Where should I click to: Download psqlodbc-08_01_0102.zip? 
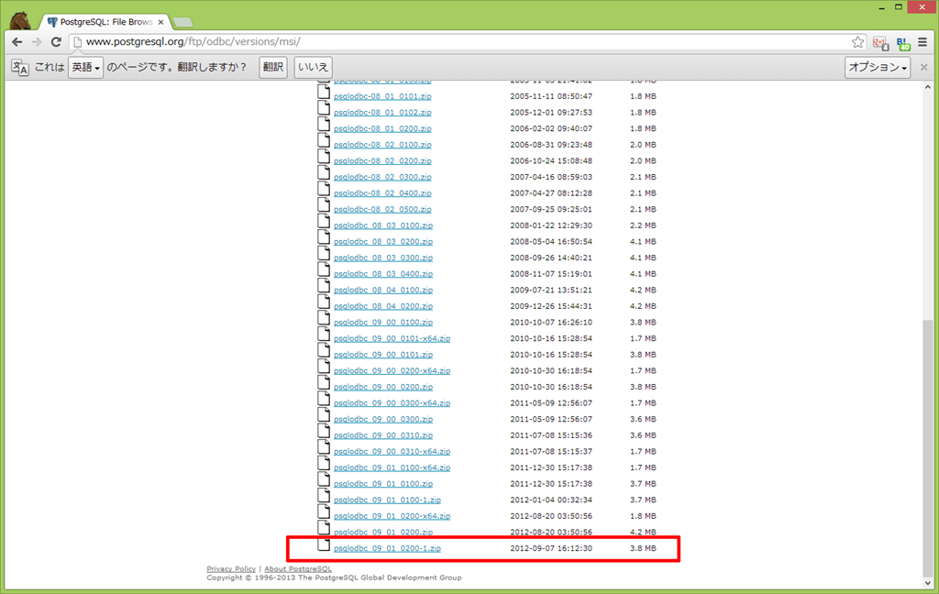(x=382, y=112)
